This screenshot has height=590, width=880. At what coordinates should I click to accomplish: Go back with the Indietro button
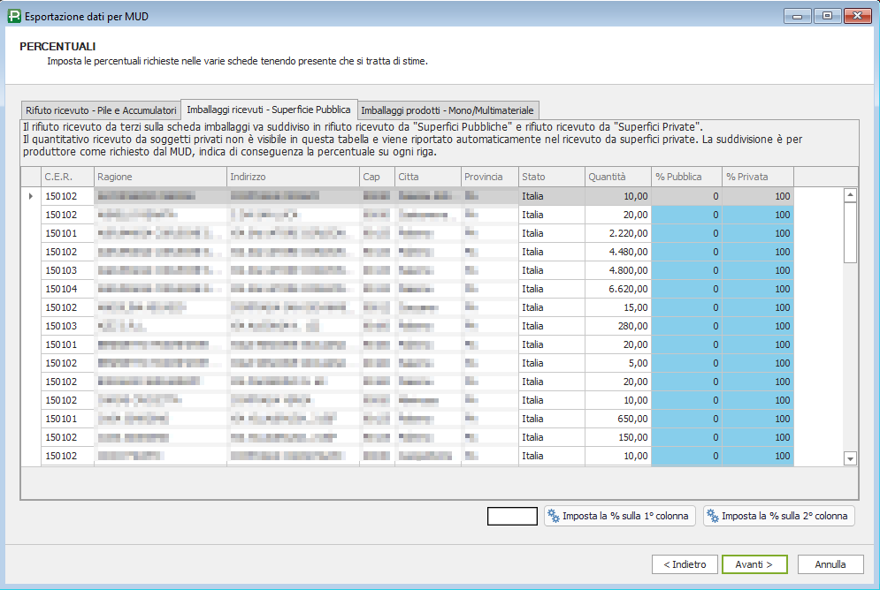click(x=685, y=564)
